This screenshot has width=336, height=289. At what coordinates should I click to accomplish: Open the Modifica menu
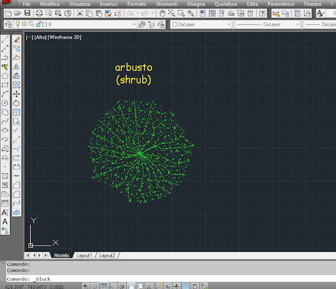(x=50, y=4)
